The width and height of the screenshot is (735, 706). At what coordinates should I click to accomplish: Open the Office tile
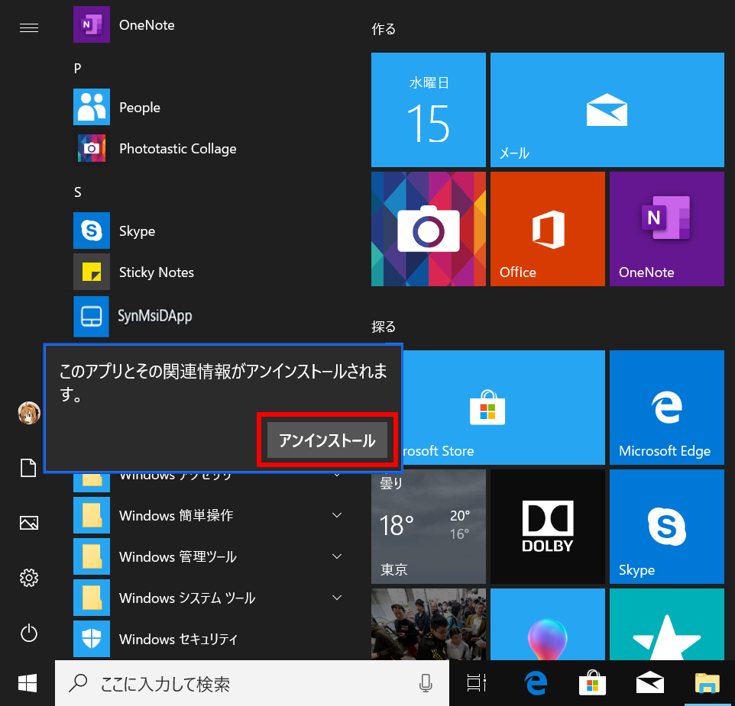pyautogui.click(x=548, y=229)
